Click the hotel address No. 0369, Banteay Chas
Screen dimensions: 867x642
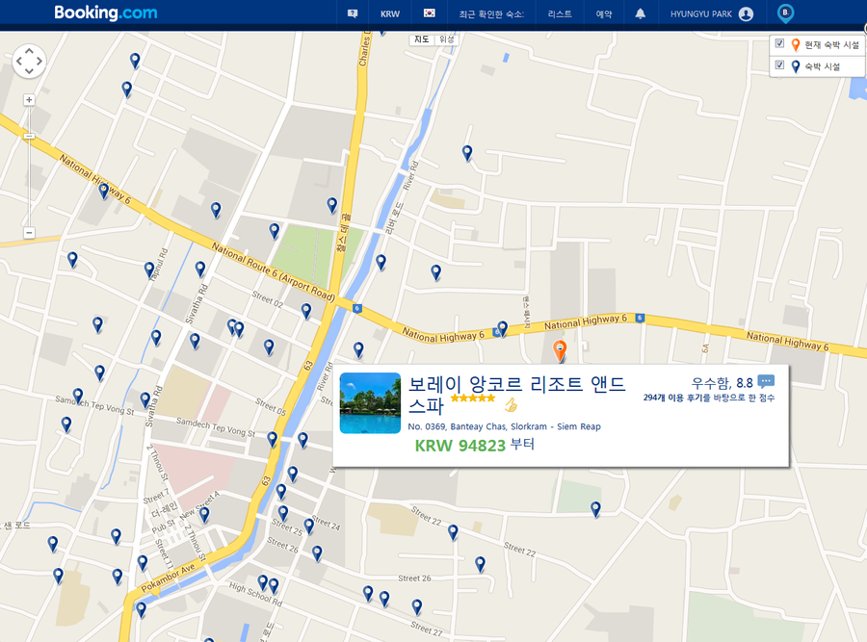click(504, 426)
